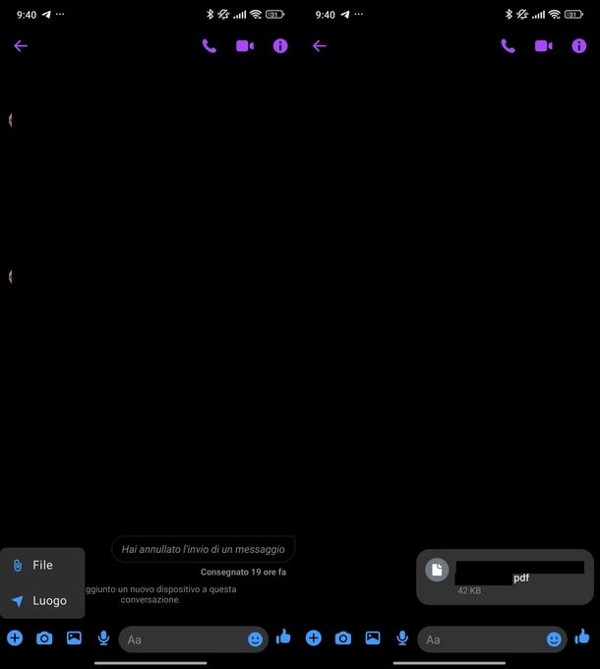Open camera in left chat toolbar
This screenshot has width=600, height=669.
pos(44,639)
